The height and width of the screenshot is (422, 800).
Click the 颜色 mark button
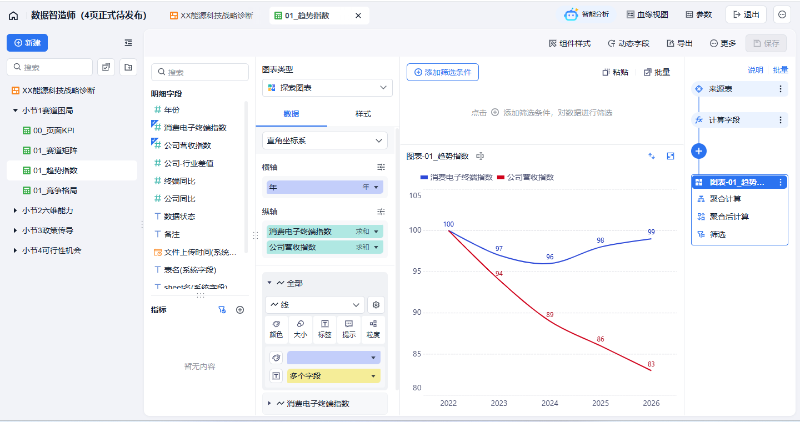(x=276, y=330)
